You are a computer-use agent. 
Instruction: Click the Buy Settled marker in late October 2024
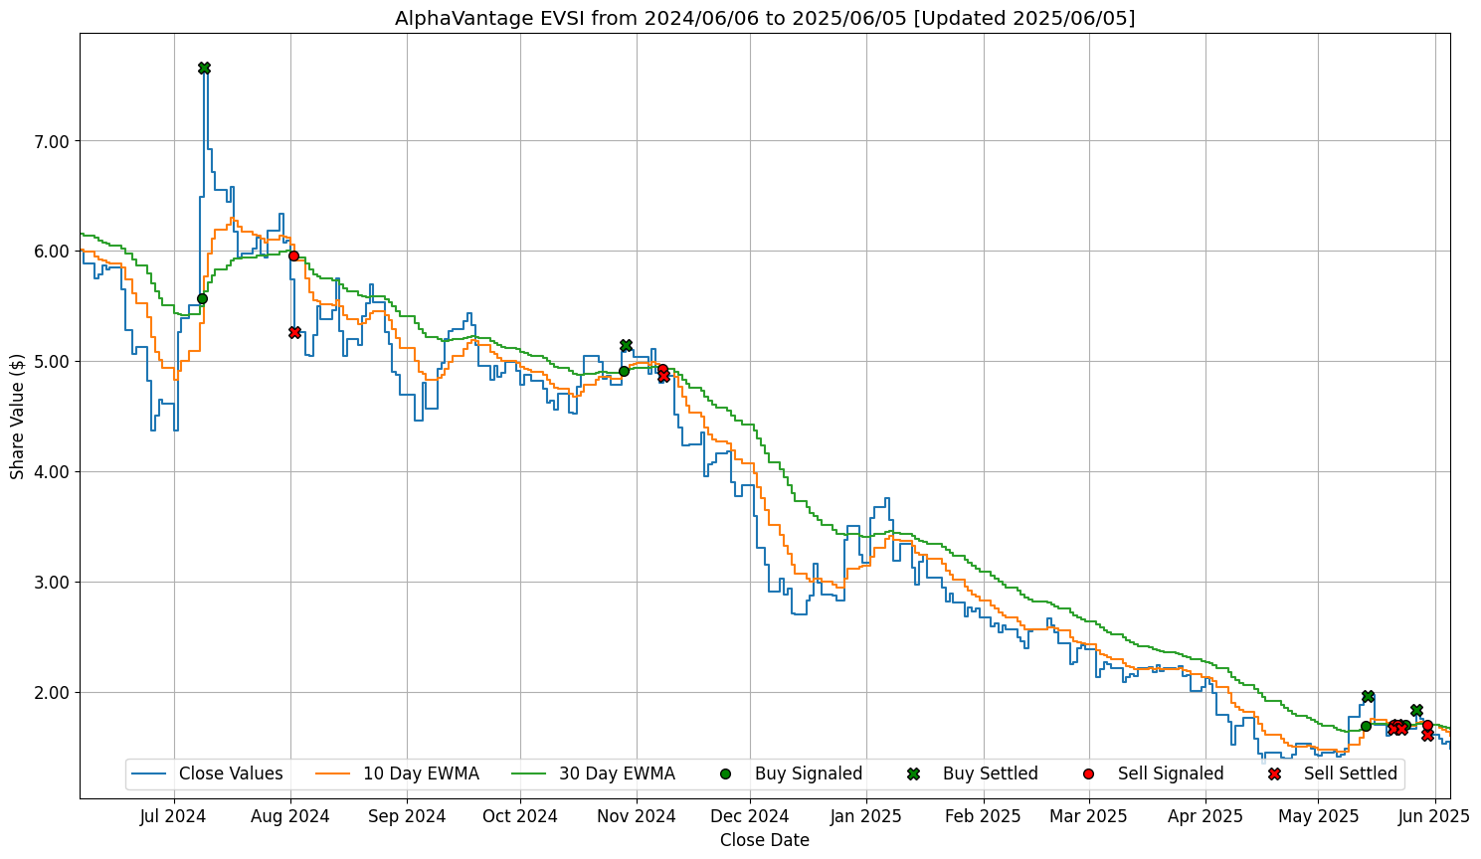pyautogui.click(x=626, y=345)
